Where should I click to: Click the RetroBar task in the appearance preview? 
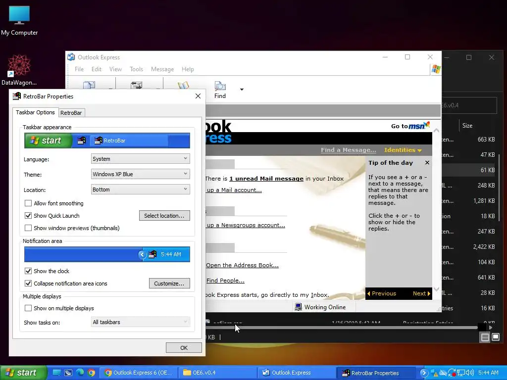pos(129,141)
